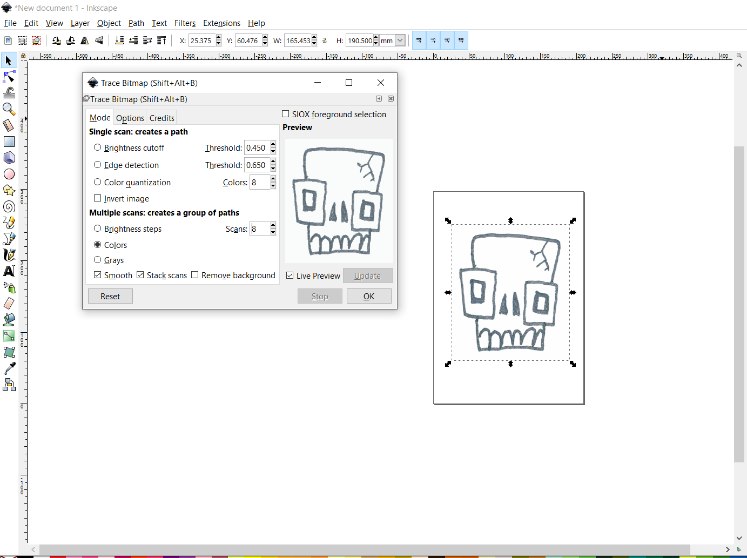The width and height of the screenshot is (747, 558).
Task: Decrease the H height spinner
Action: (x=376, y=43)
